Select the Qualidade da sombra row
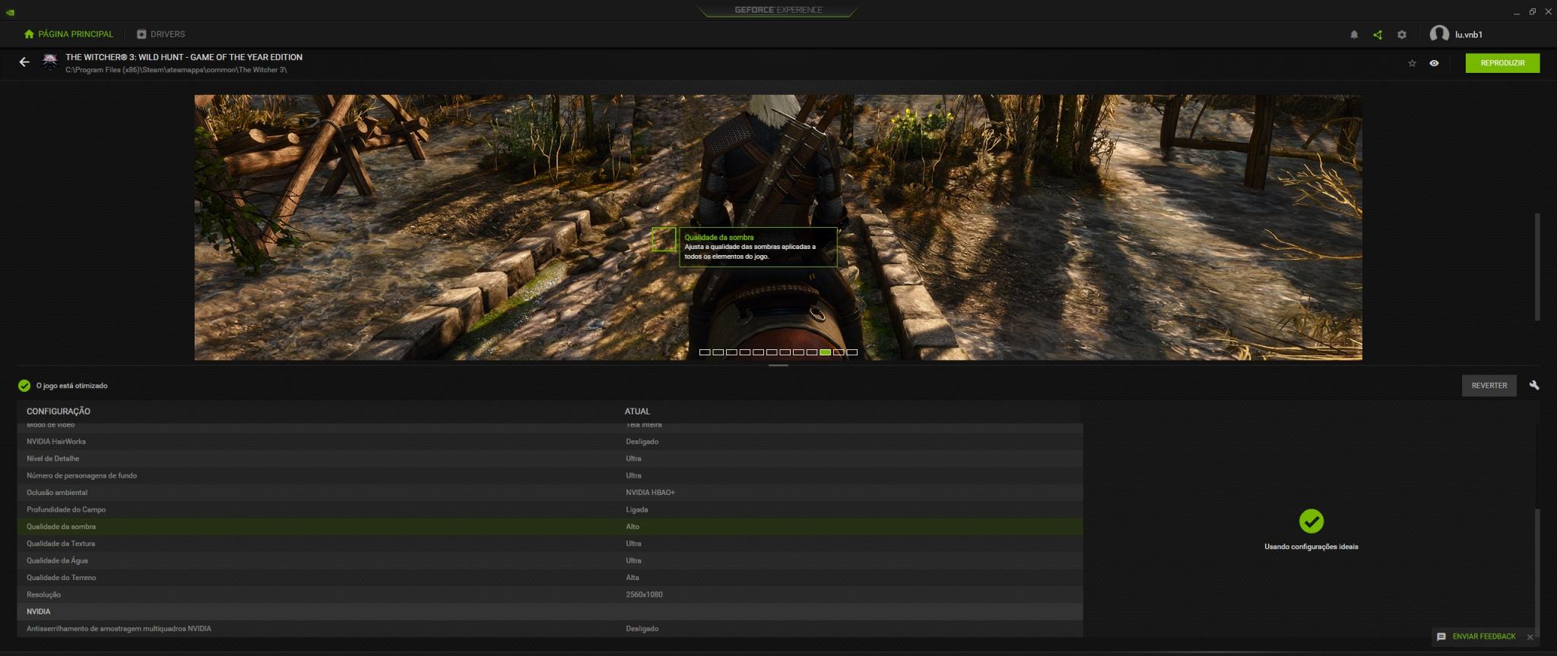Image resolution: width=1557 pixels, height=656 pixels. pyautogui.click(x=550, y=526)
